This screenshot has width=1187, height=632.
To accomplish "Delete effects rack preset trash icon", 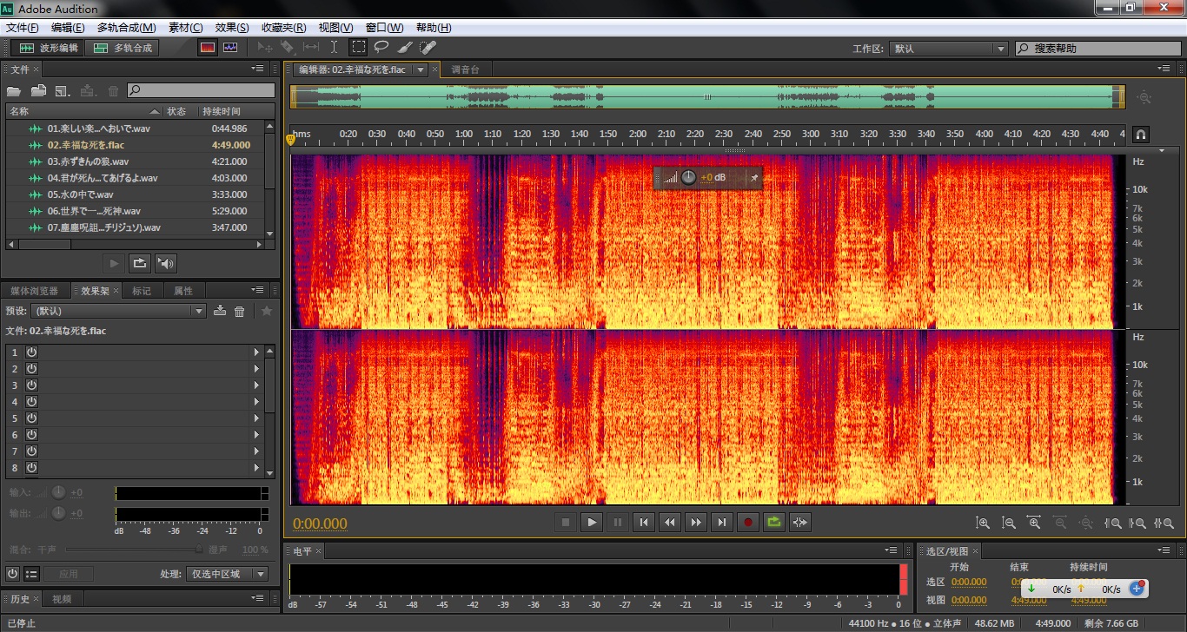I will click(240, 311).
